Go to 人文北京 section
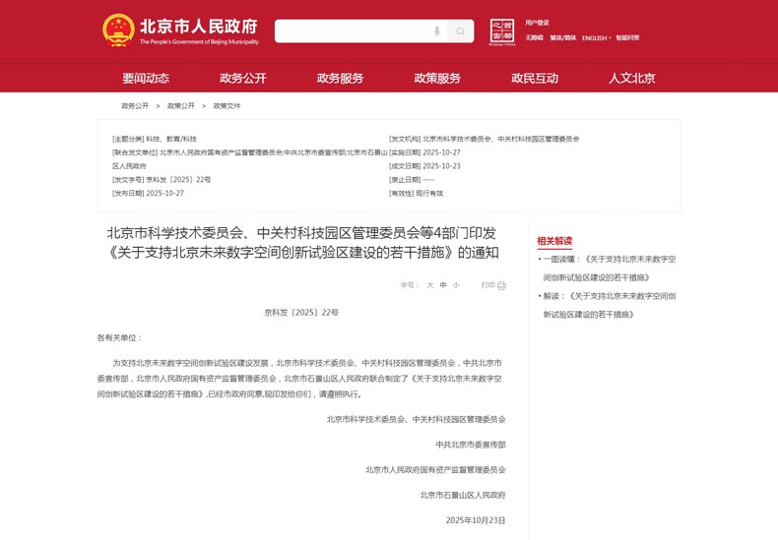The height and width of the screenshot is (540, 778). click(x=631, y=79)
